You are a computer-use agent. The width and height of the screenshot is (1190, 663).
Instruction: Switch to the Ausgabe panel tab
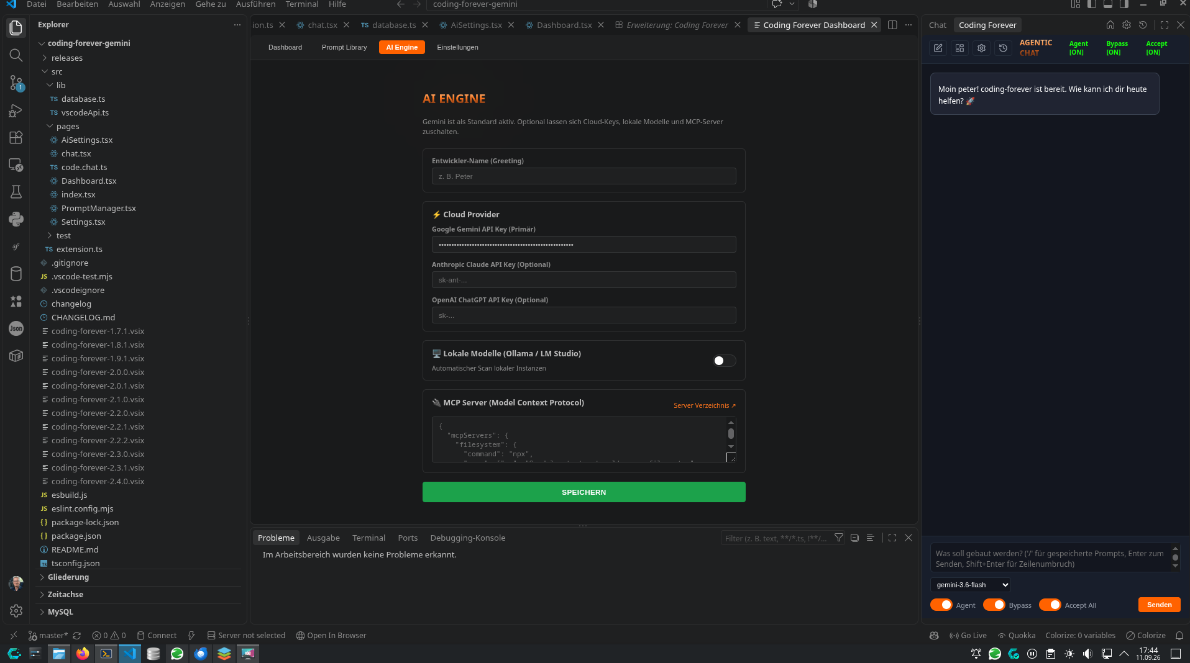(323, 538)
